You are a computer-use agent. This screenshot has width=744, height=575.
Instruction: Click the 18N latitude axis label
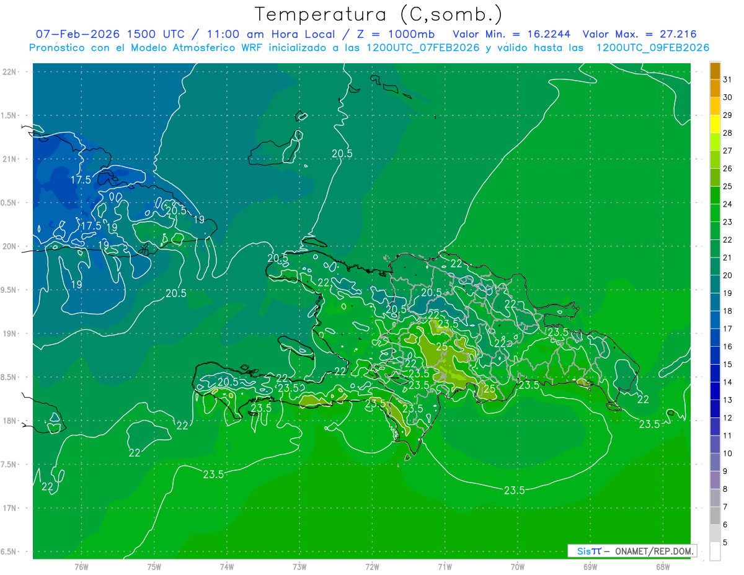[x=10, y=421]
